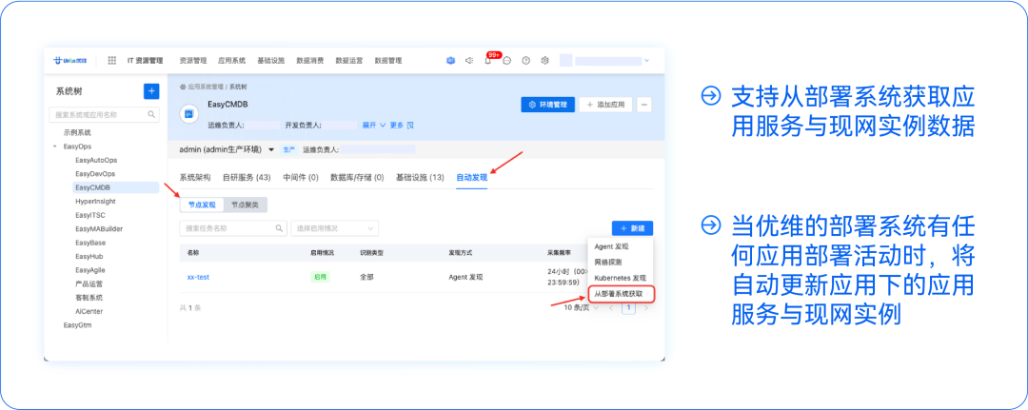Click the 环境管理 button

[x=548, y=105]
